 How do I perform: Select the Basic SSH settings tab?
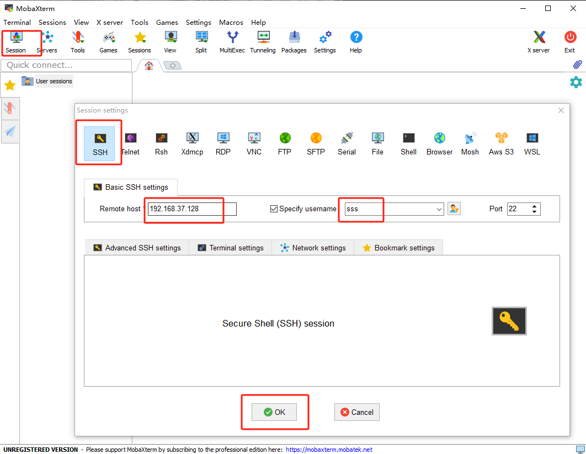(130, 187)
